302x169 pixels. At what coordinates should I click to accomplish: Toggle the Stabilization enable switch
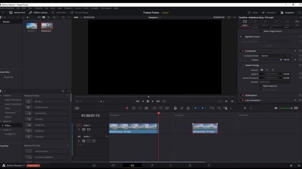242,95
